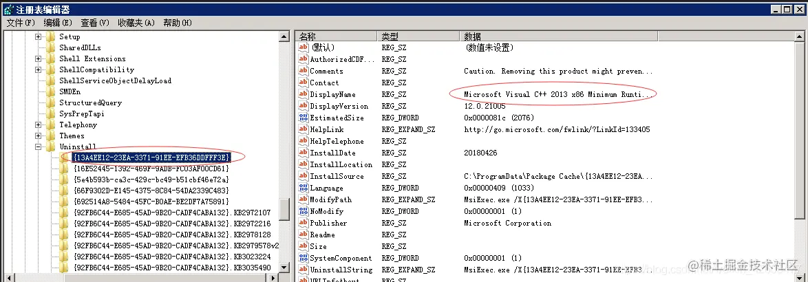Open the 查看(V) menu
This screenshot has width=808, height=282.
pos(95,23)
